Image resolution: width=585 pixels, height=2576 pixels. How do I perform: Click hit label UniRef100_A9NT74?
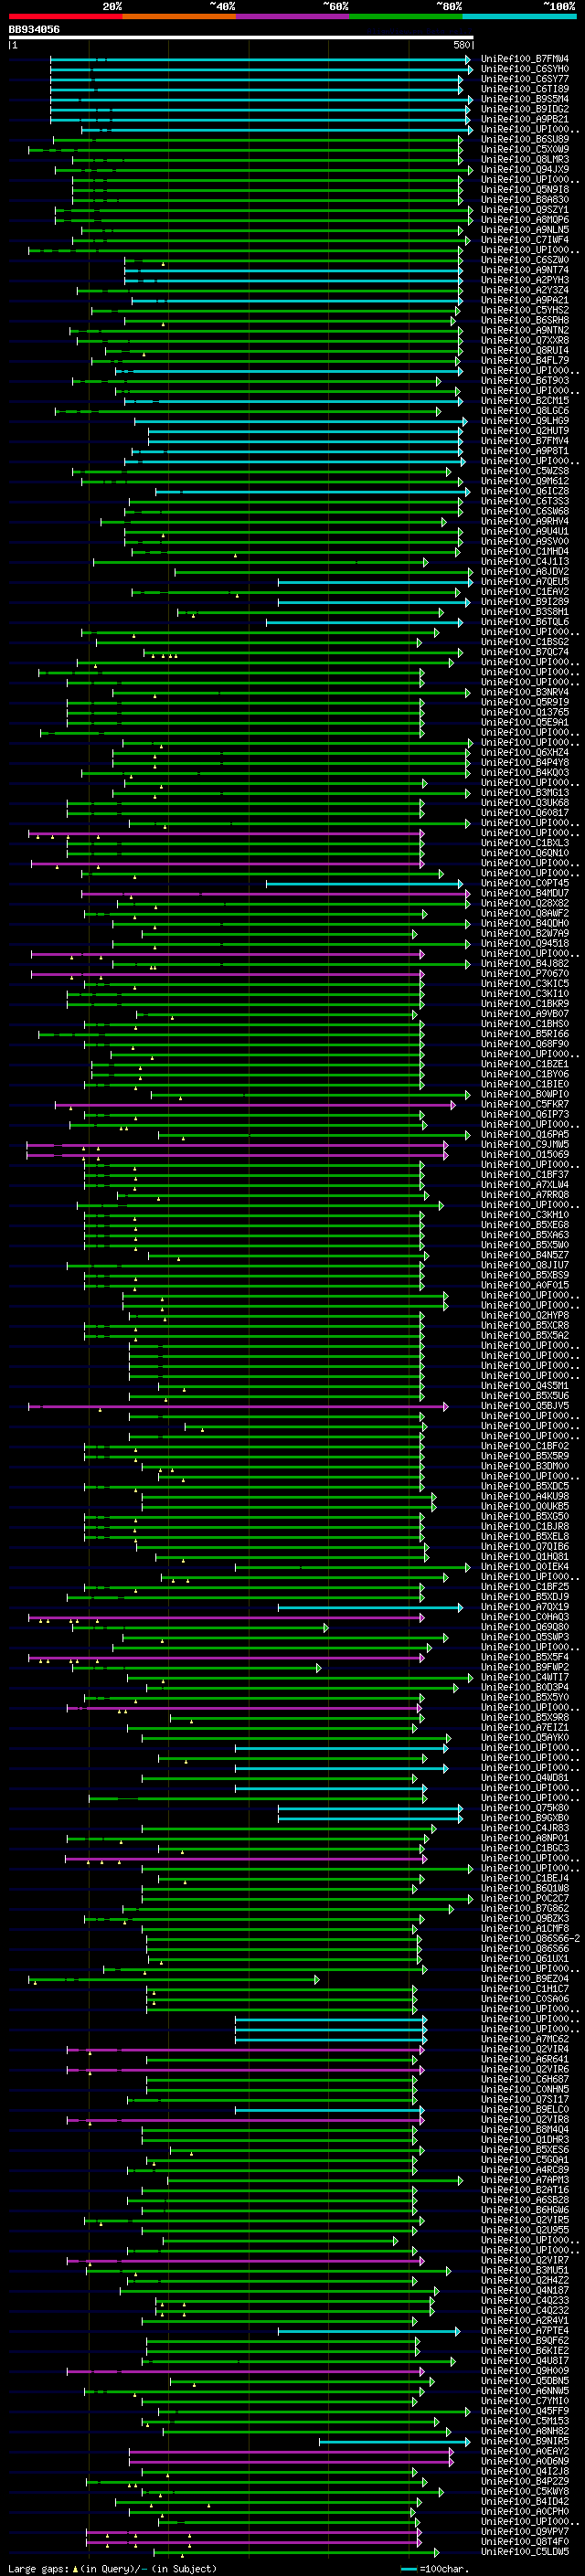pos(525,270)
